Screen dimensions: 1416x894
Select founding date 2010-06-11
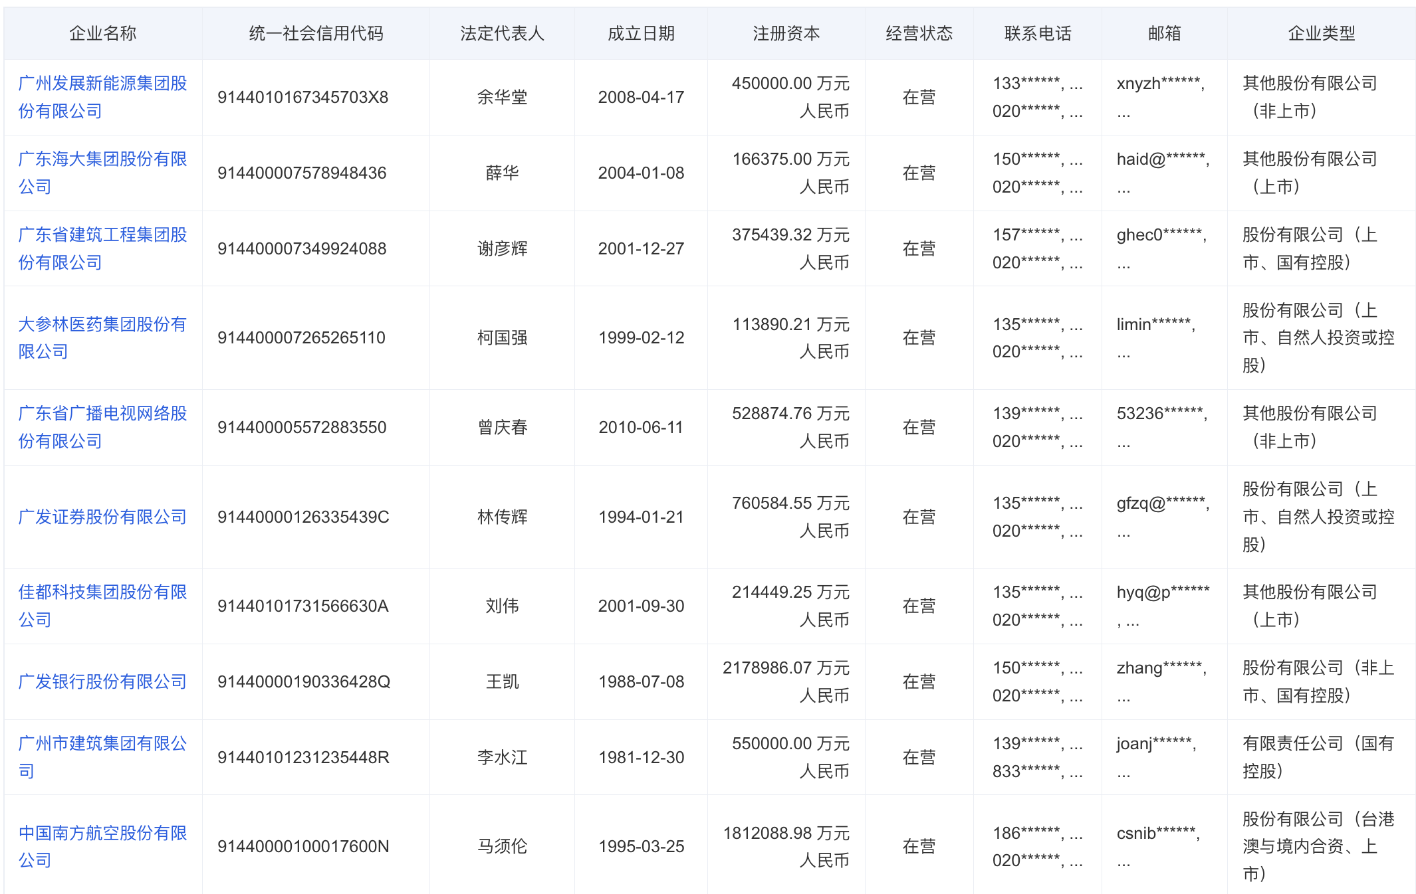tap(641, 427)
